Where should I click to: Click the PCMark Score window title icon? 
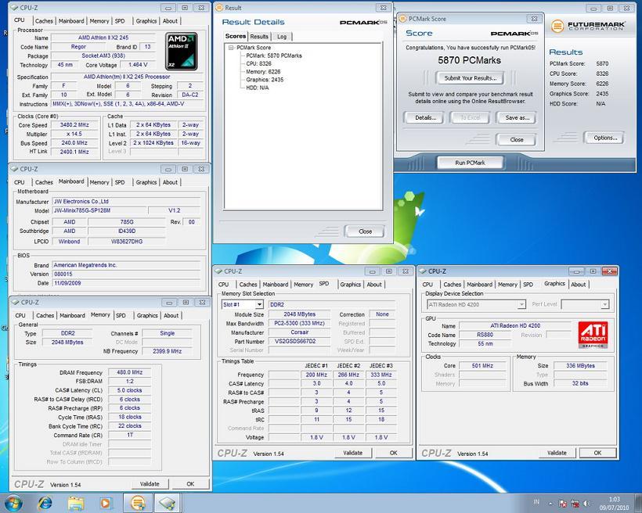[402, 19]
